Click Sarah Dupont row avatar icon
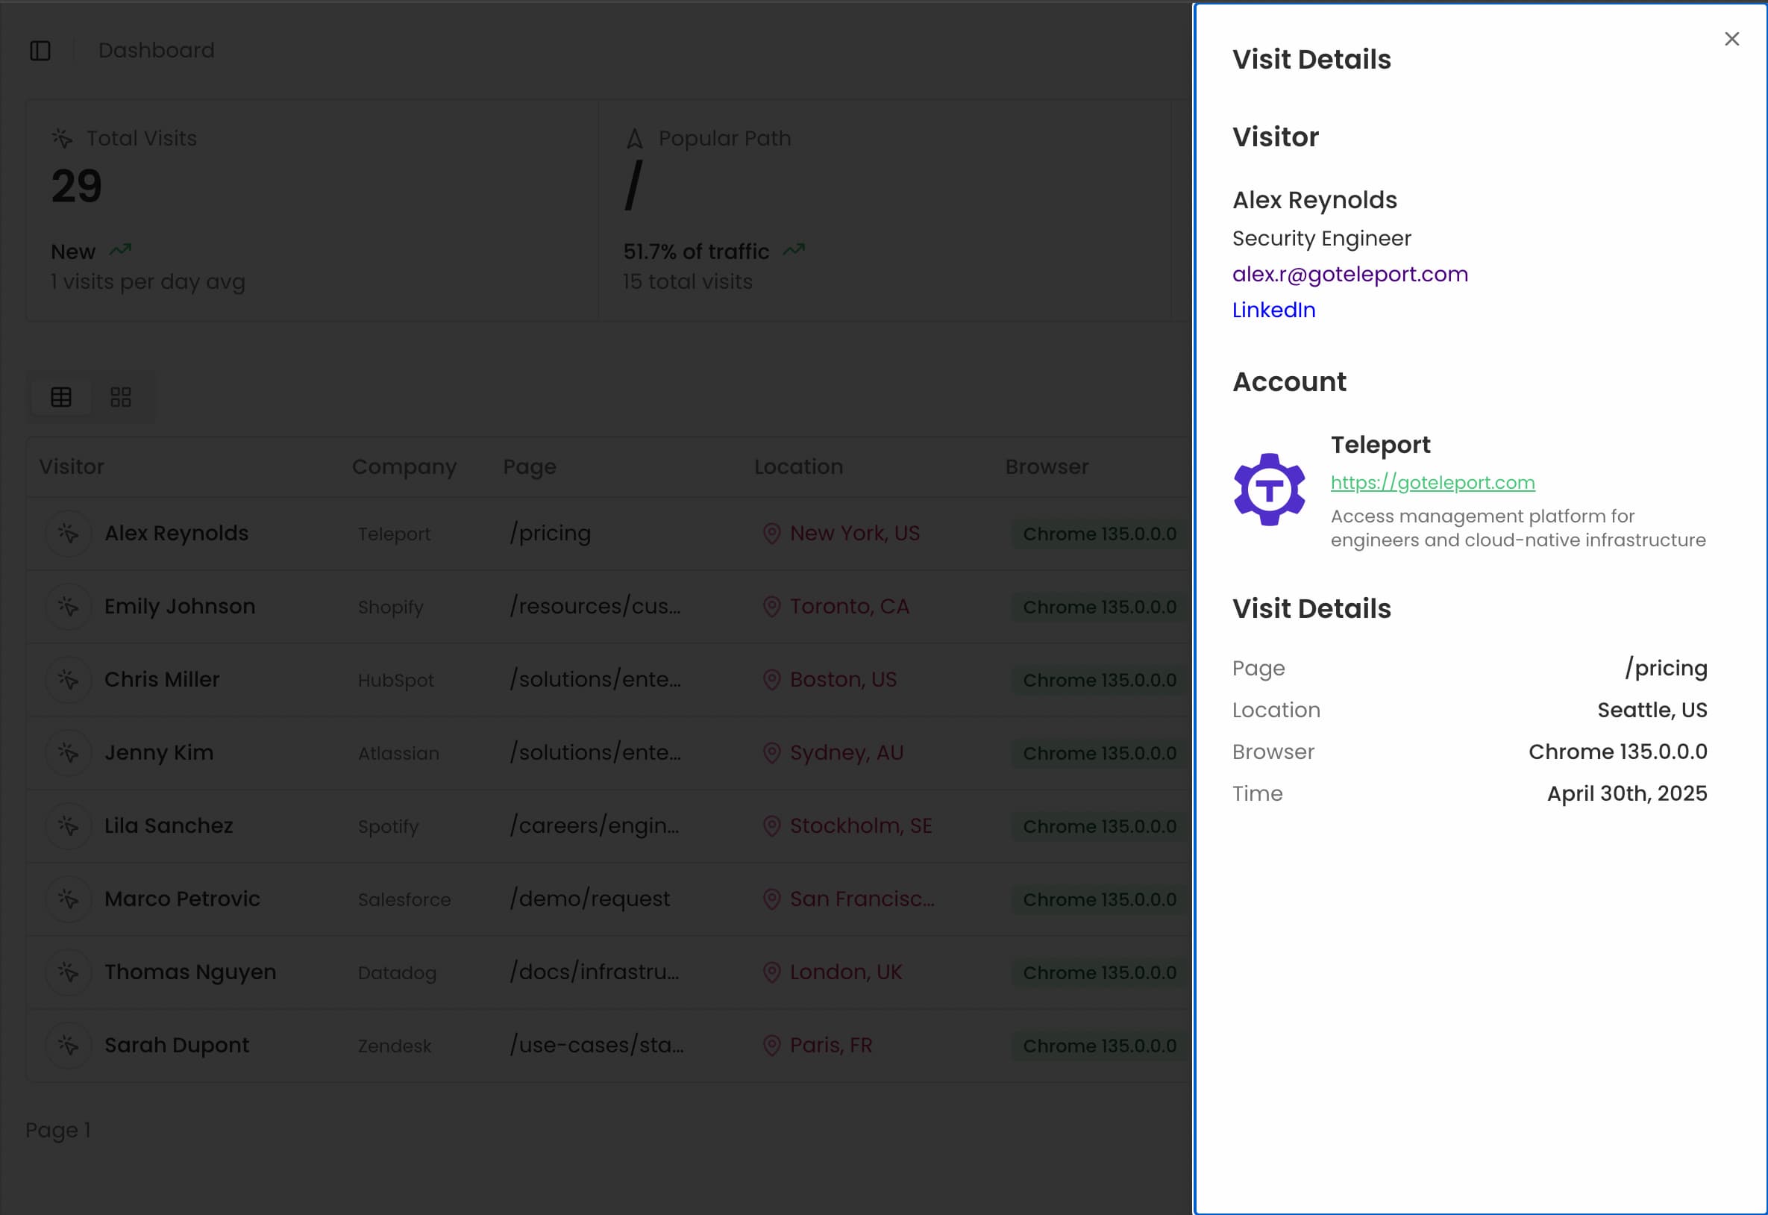 pos(69,1046)
